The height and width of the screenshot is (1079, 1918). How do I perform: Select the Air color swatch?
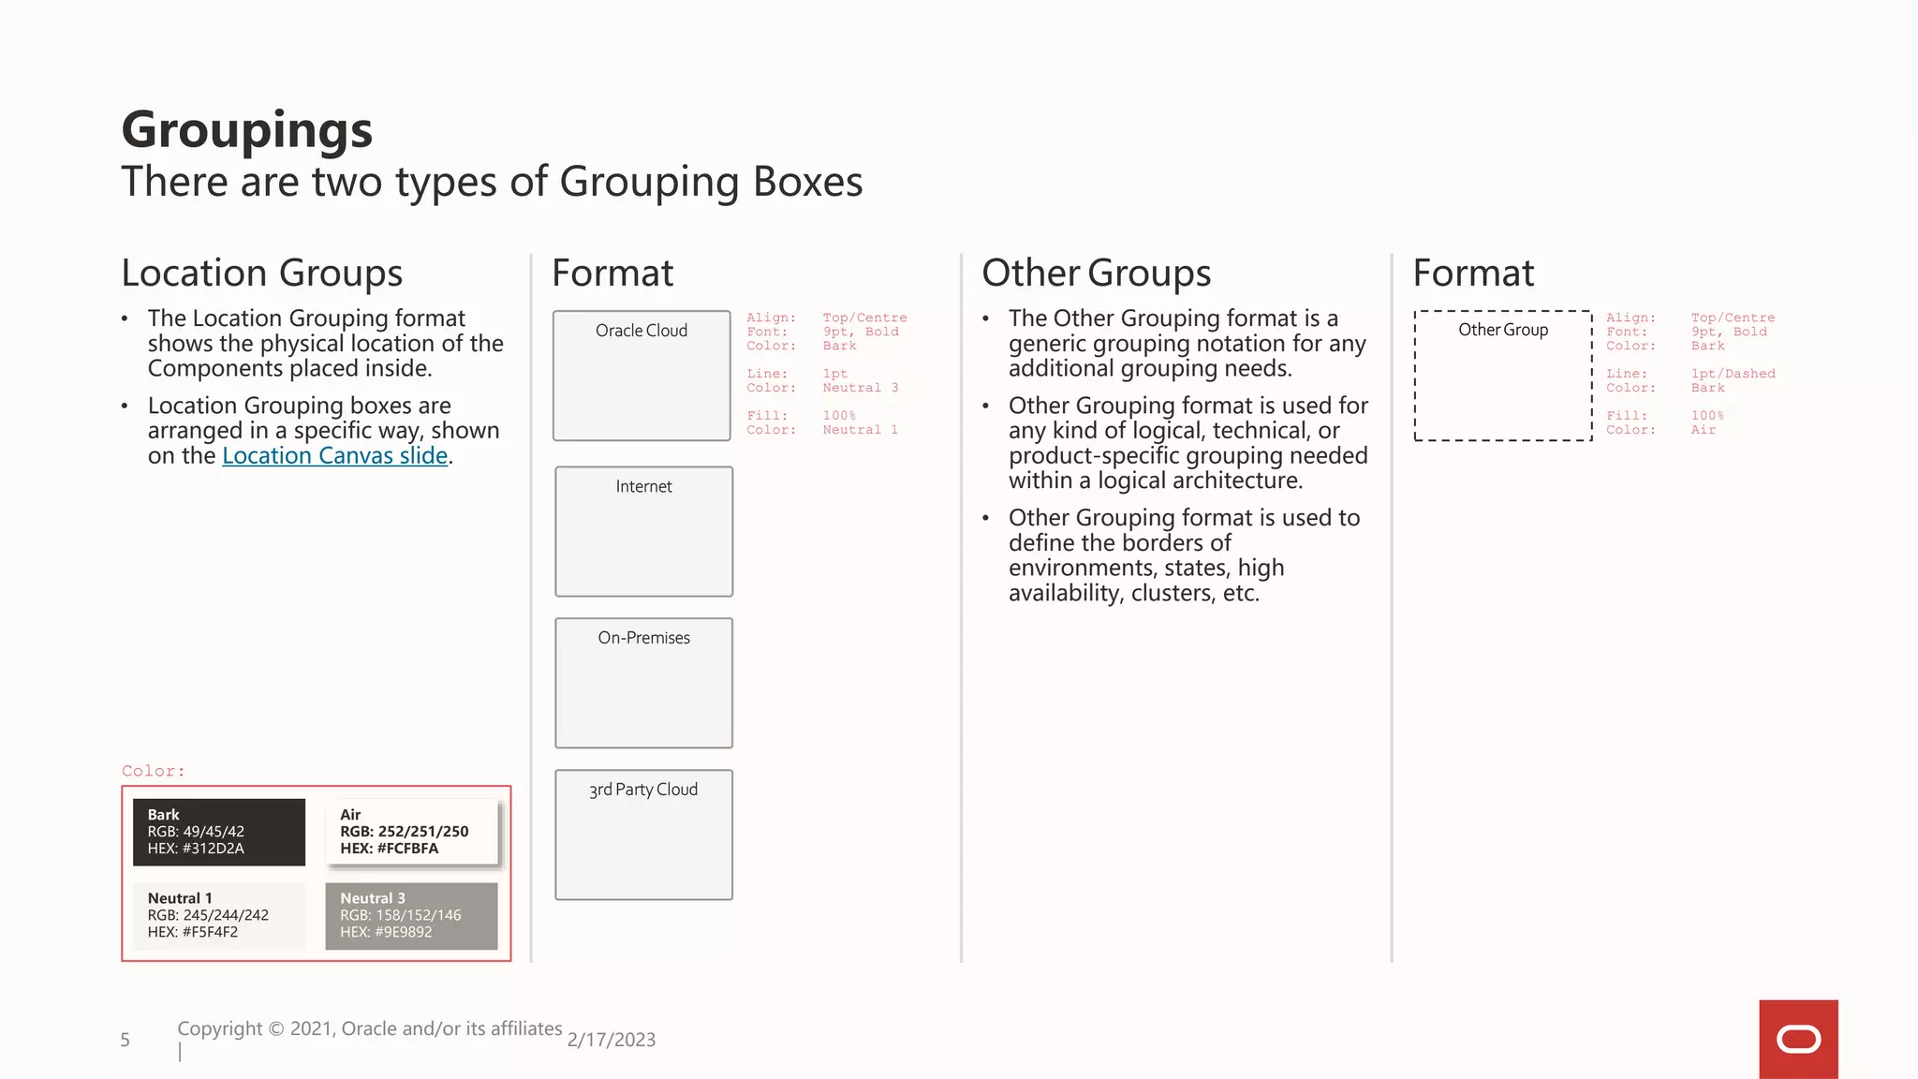[x=411, y=832]
